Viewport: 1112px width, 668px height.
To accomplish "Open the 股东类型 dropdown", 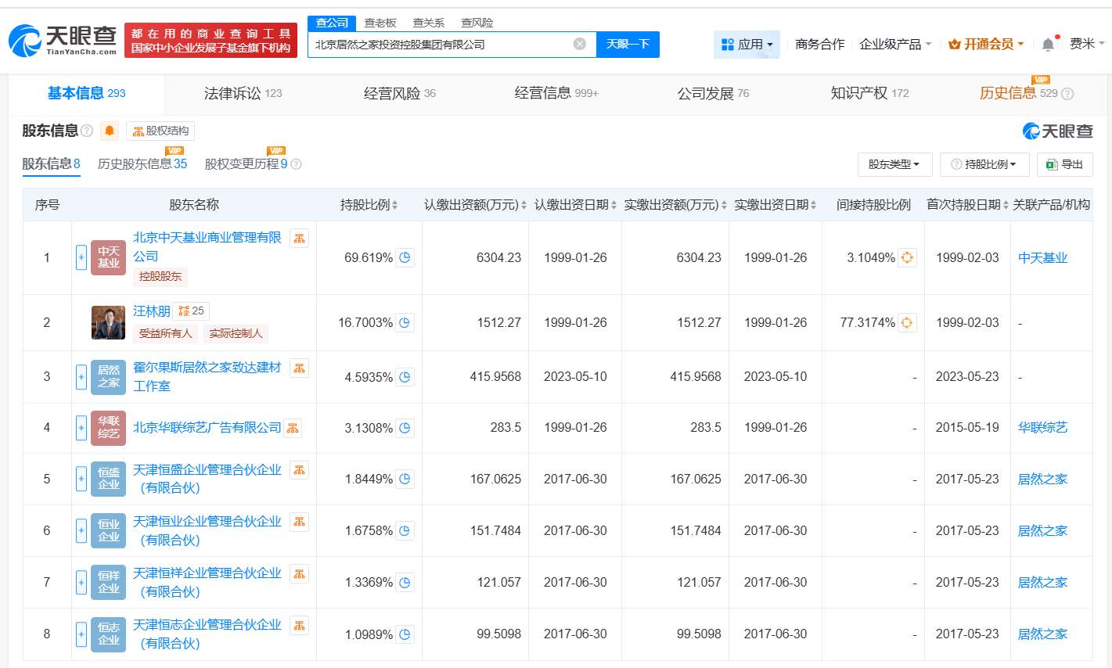I will 894,164.
